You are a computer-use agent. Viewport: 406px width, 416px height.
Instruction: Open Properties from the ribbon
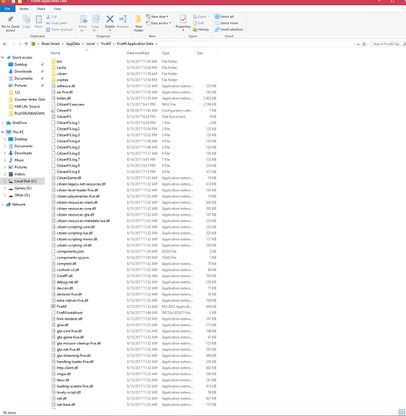click(183, 22)
